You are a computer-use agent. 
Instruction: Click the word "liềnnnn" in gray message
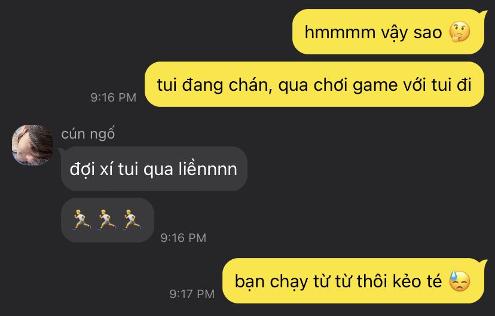pos(207,168)
